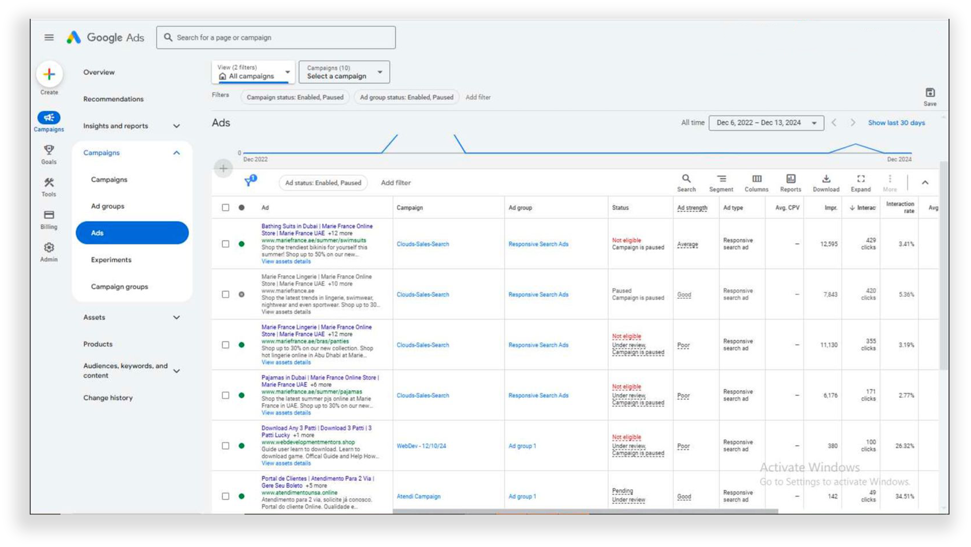Image resolution: width=971 pixels, height=547 pixels.
Task: Sort by the Interactions column header
Action: [x=862, y=207]
